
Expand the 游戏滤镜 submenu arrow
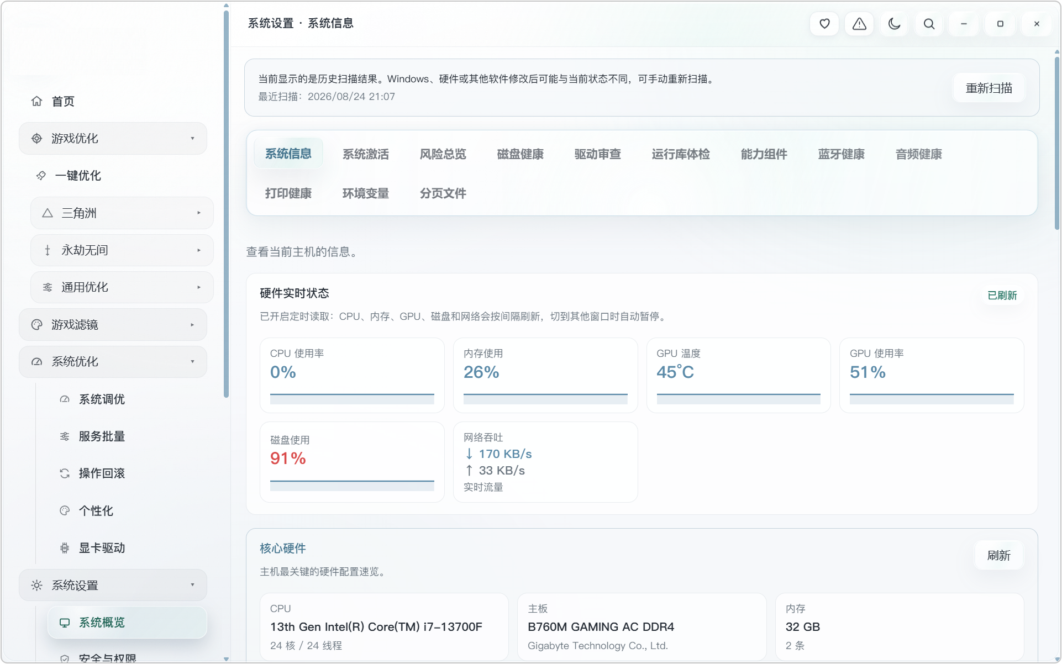(x=192, y=324)
